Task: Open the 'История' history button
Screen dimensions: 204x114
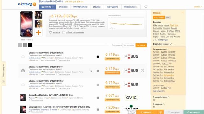Action: click(x=194, y=112)
